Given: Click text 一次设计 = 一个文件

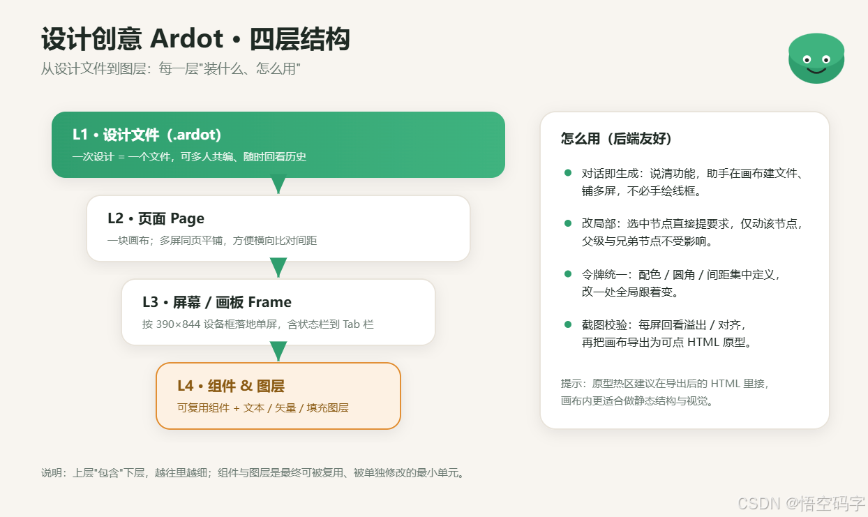Looking at the screenshot, I should coord(189,157).
